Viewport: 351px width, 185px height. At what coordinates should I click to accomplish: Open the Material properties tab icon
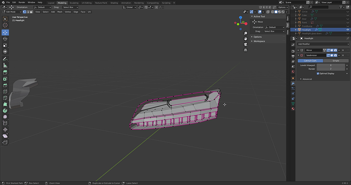point(293,109)
